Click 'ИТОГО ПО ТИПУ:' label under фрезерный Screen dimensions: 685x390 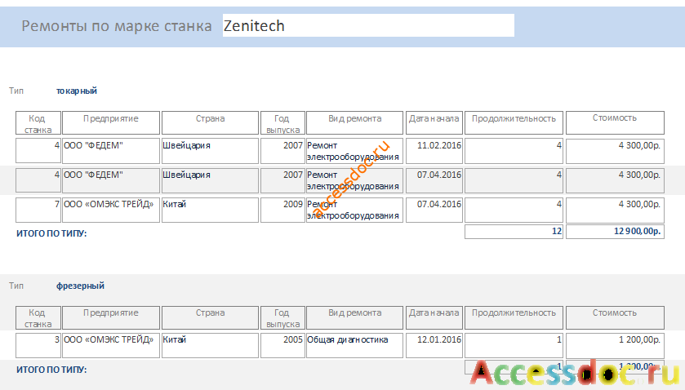click(51, 370)
